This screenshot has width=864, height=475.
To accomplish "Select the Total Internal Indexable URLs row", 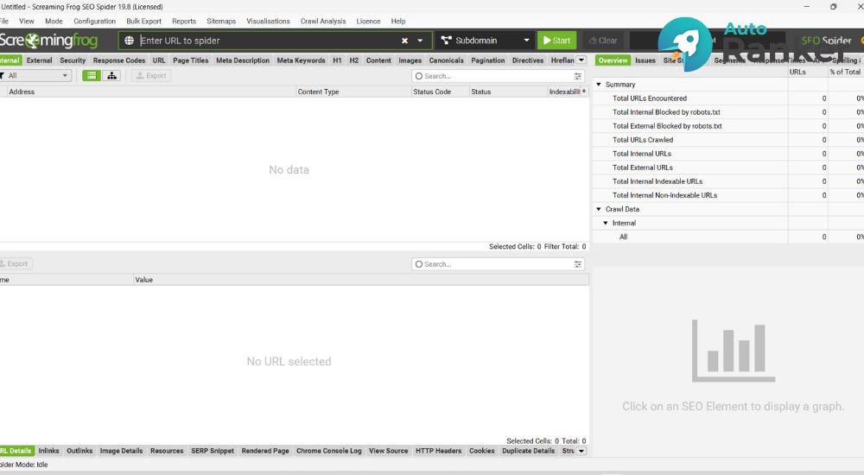I will pos(727,181).
